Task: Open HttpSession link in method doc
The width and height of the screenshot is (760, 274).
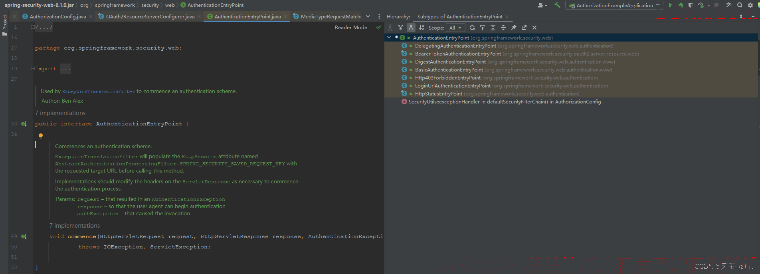Action: point(199,157)
